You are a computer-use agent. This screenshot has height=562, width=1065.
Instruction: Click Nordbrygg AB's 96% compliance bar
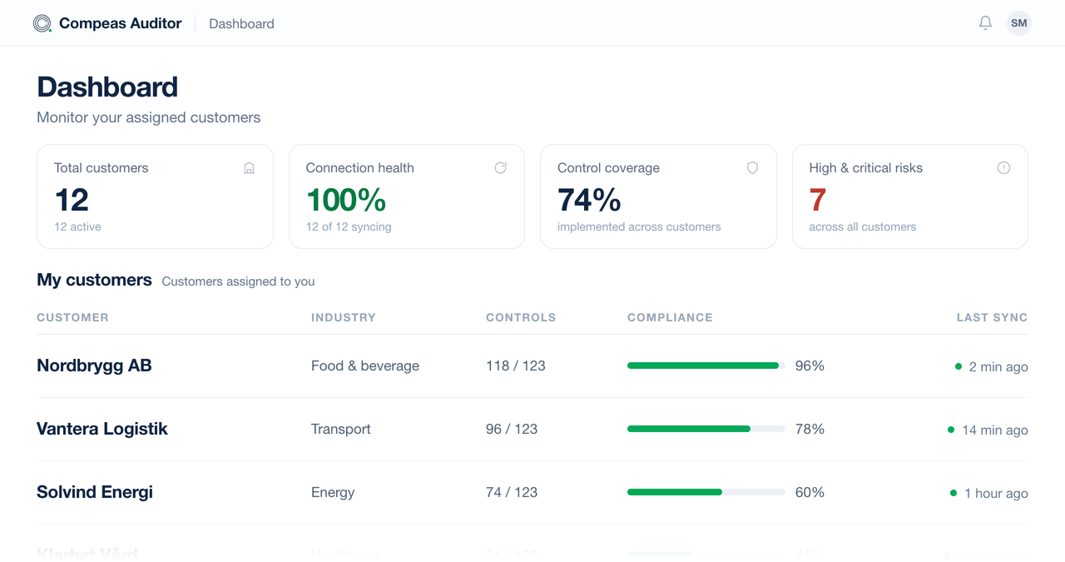(706, 366)
